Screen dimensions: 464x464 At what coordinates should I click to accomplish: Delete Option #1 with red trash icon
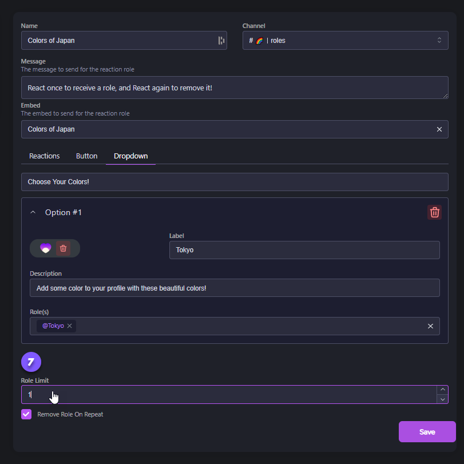click(434, 212)
